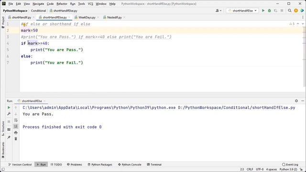
Task: Run the shortHandIfElse configuration with the green play button
Action: coord(263,11)
